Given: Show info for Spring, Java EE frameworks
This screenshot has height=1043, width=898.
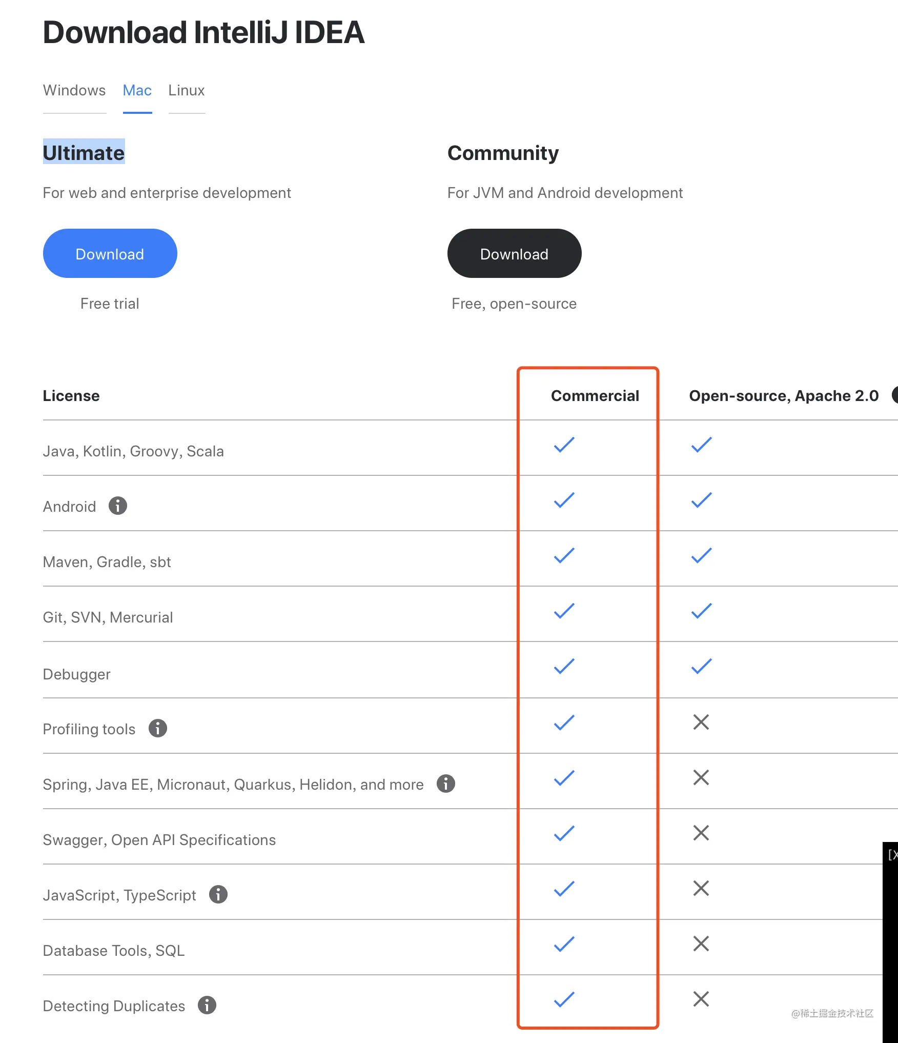Looking at the screenshot, I should tap(446, 784).
